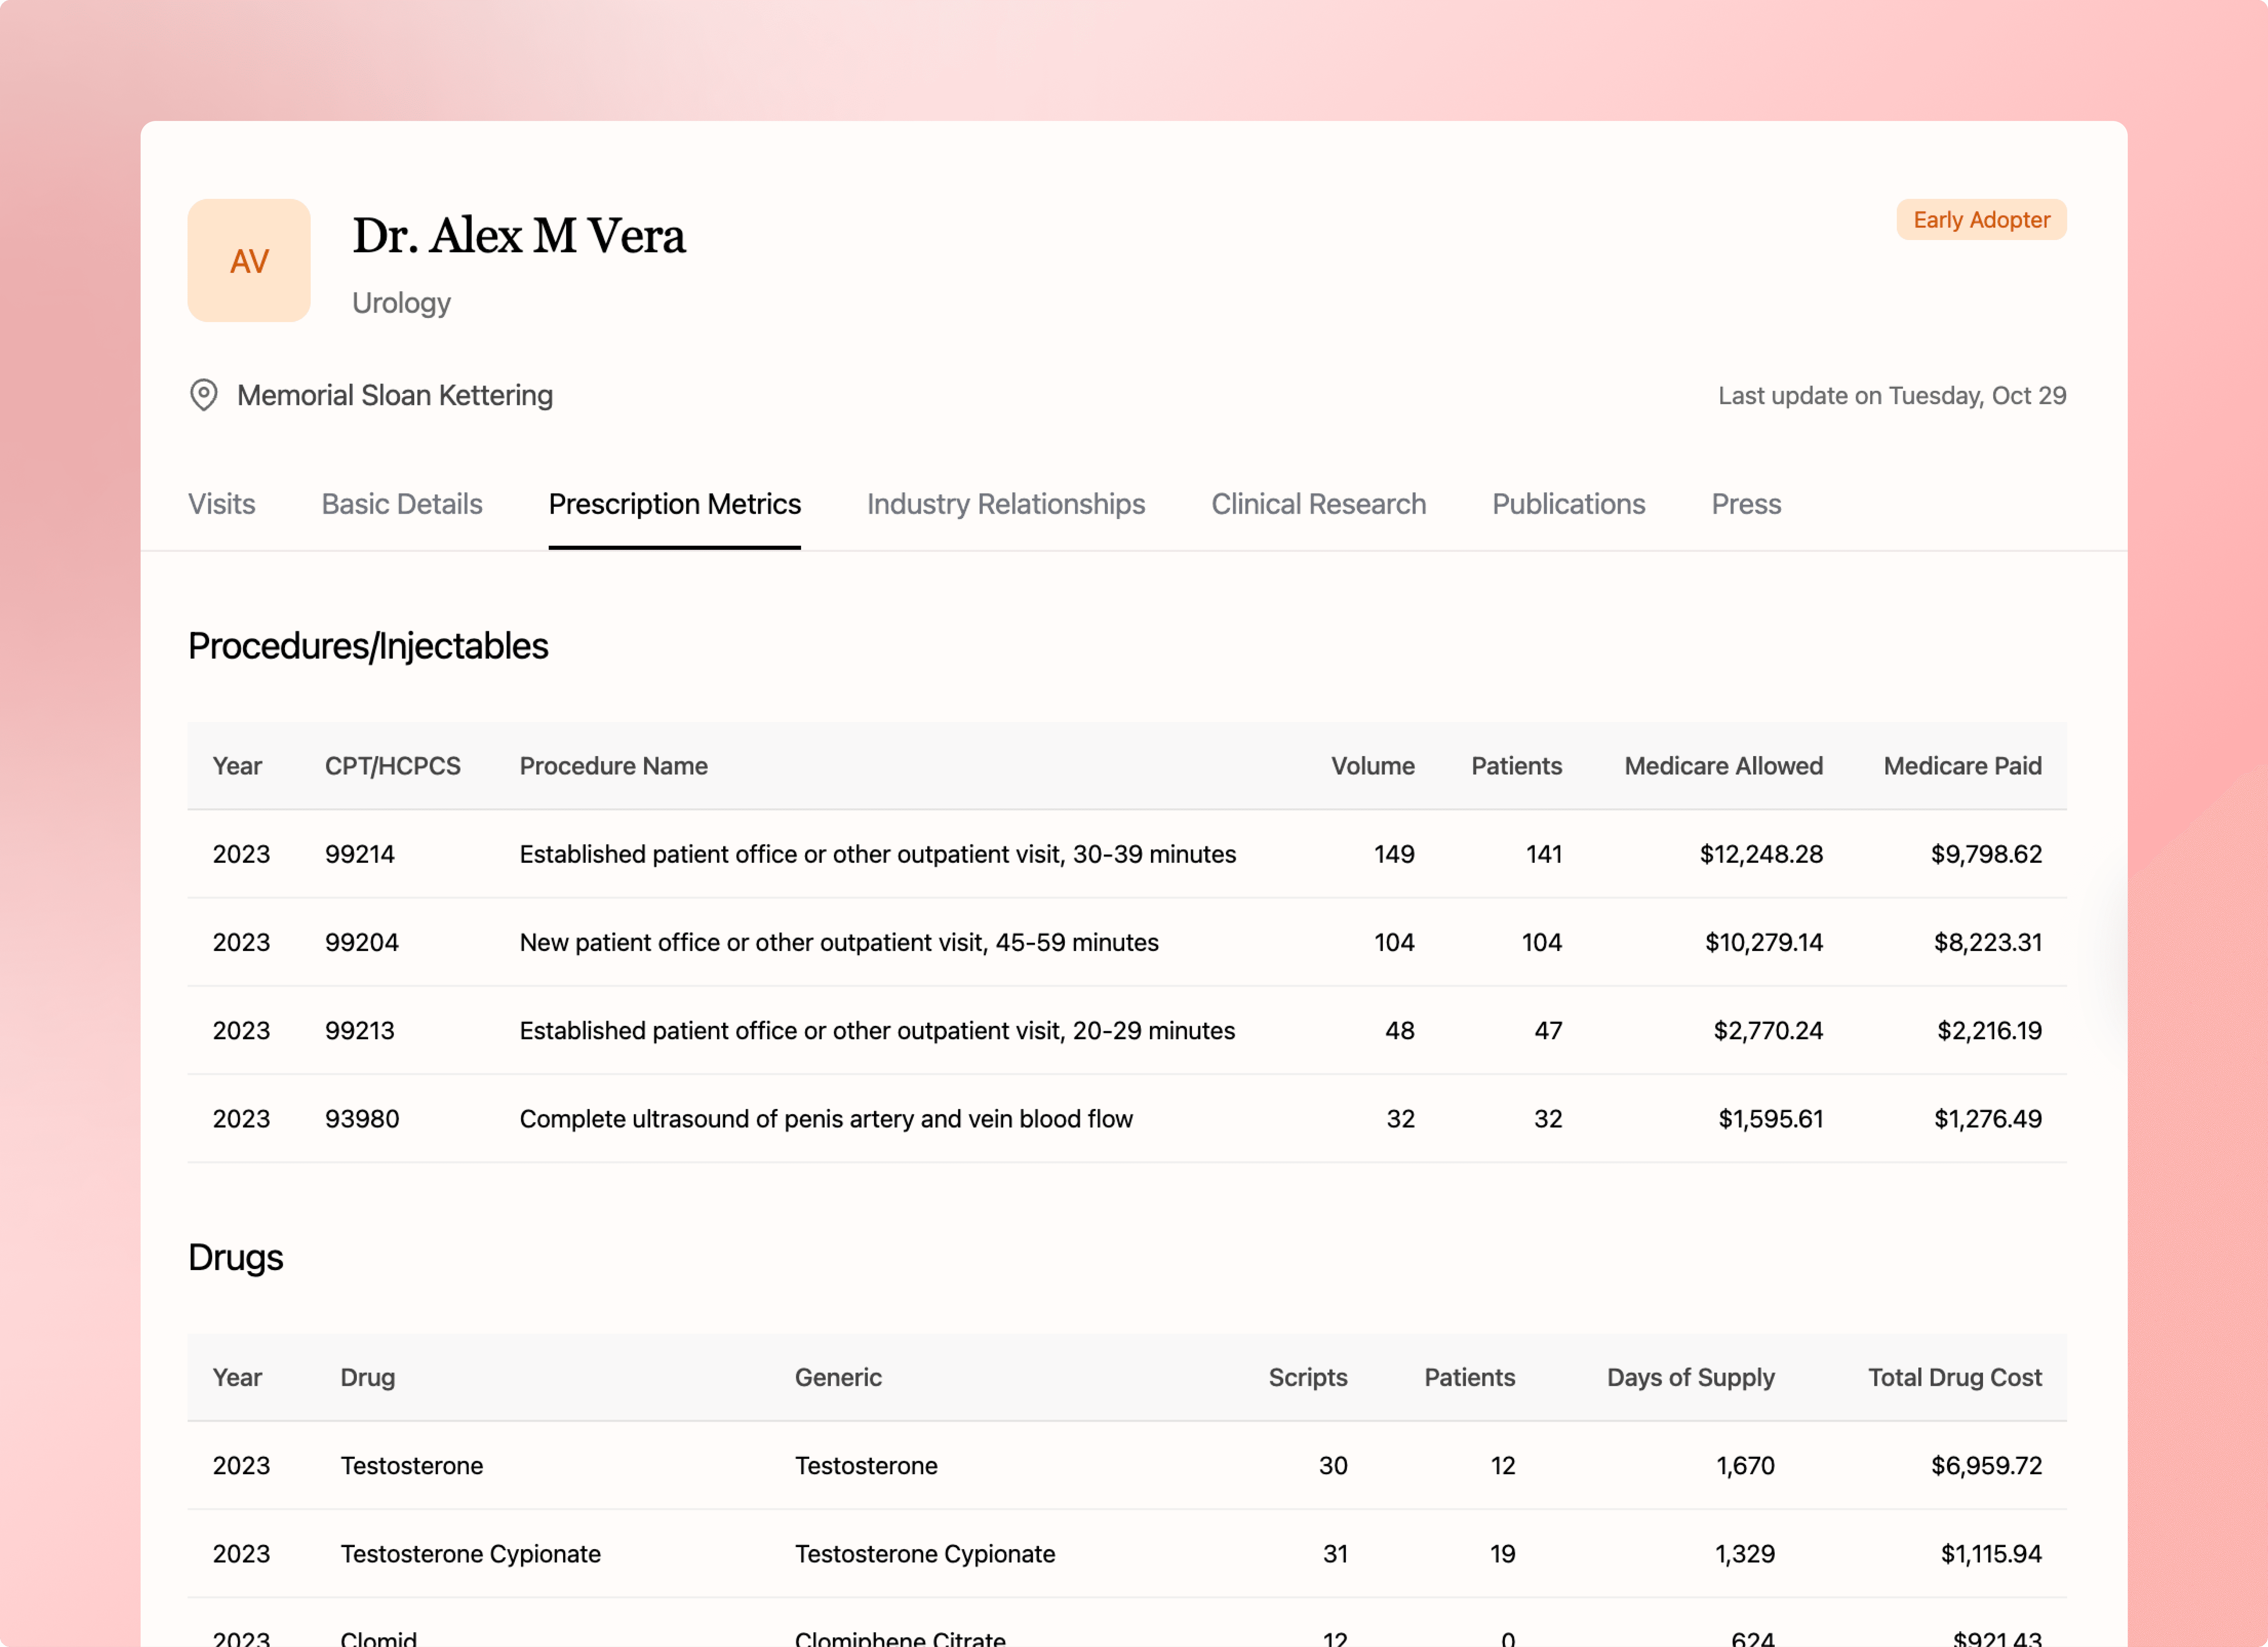Click the Volume column header

1372,766
